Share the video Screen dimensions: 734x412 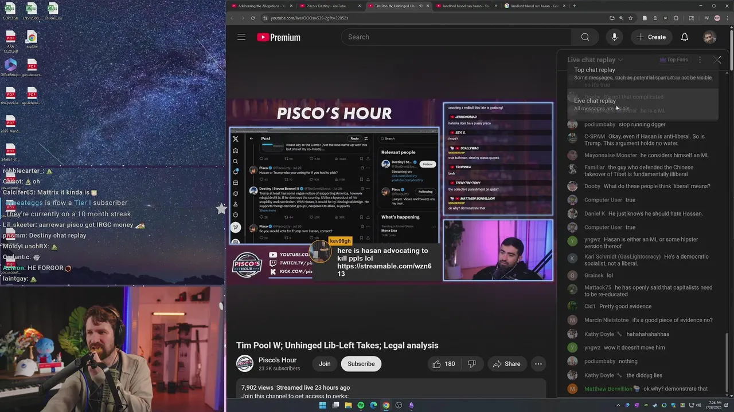(506, 364)
